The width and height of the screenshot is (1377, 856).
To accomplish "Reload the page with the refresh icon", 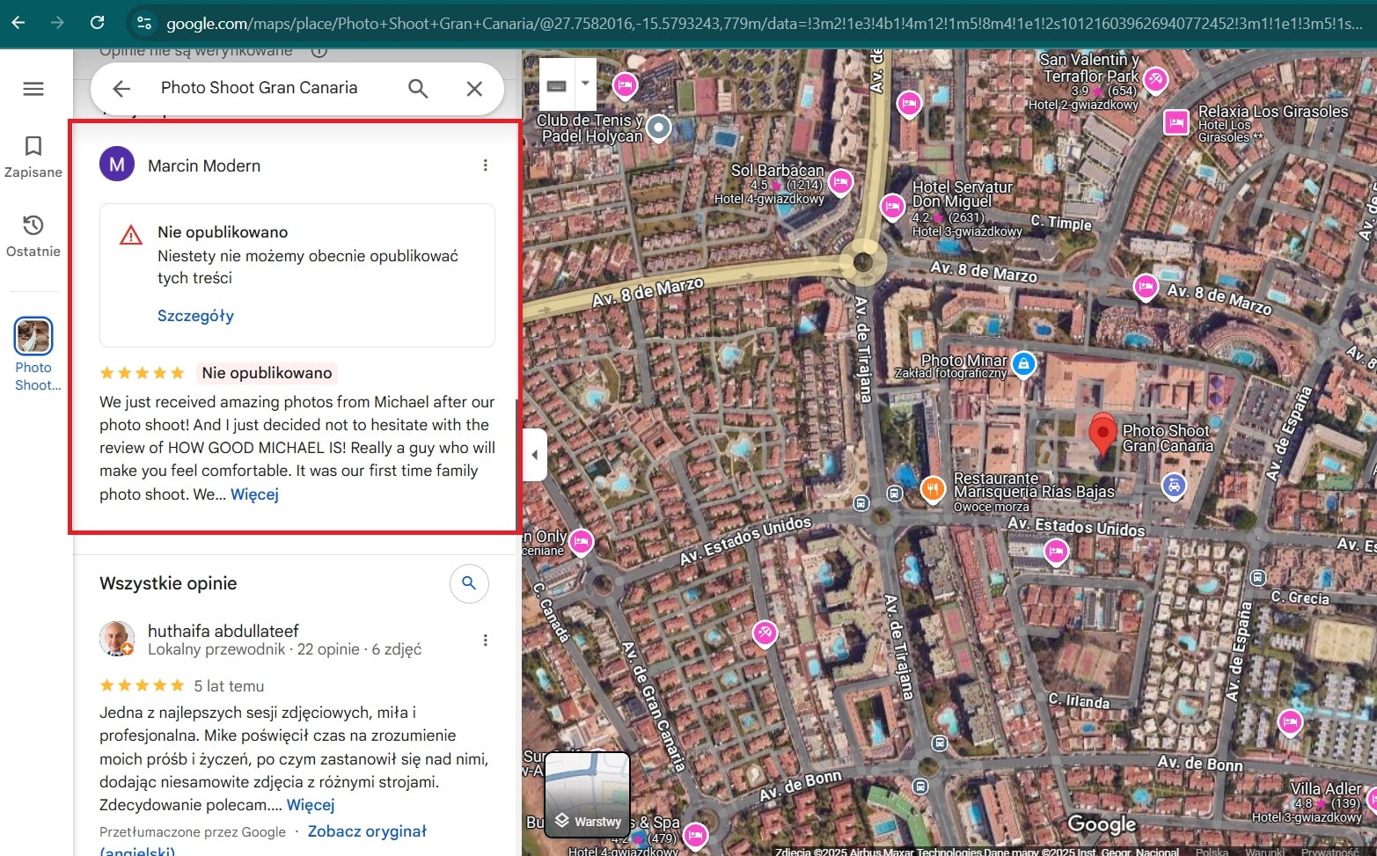I will [98, 22].
